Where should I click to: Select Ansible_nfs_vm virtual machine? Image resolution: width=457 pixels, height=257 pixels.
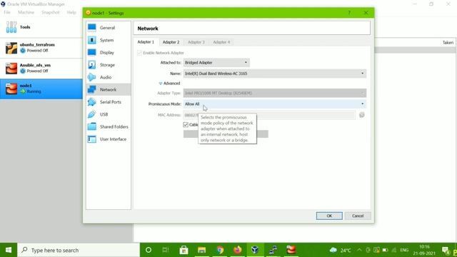(41, 69)
